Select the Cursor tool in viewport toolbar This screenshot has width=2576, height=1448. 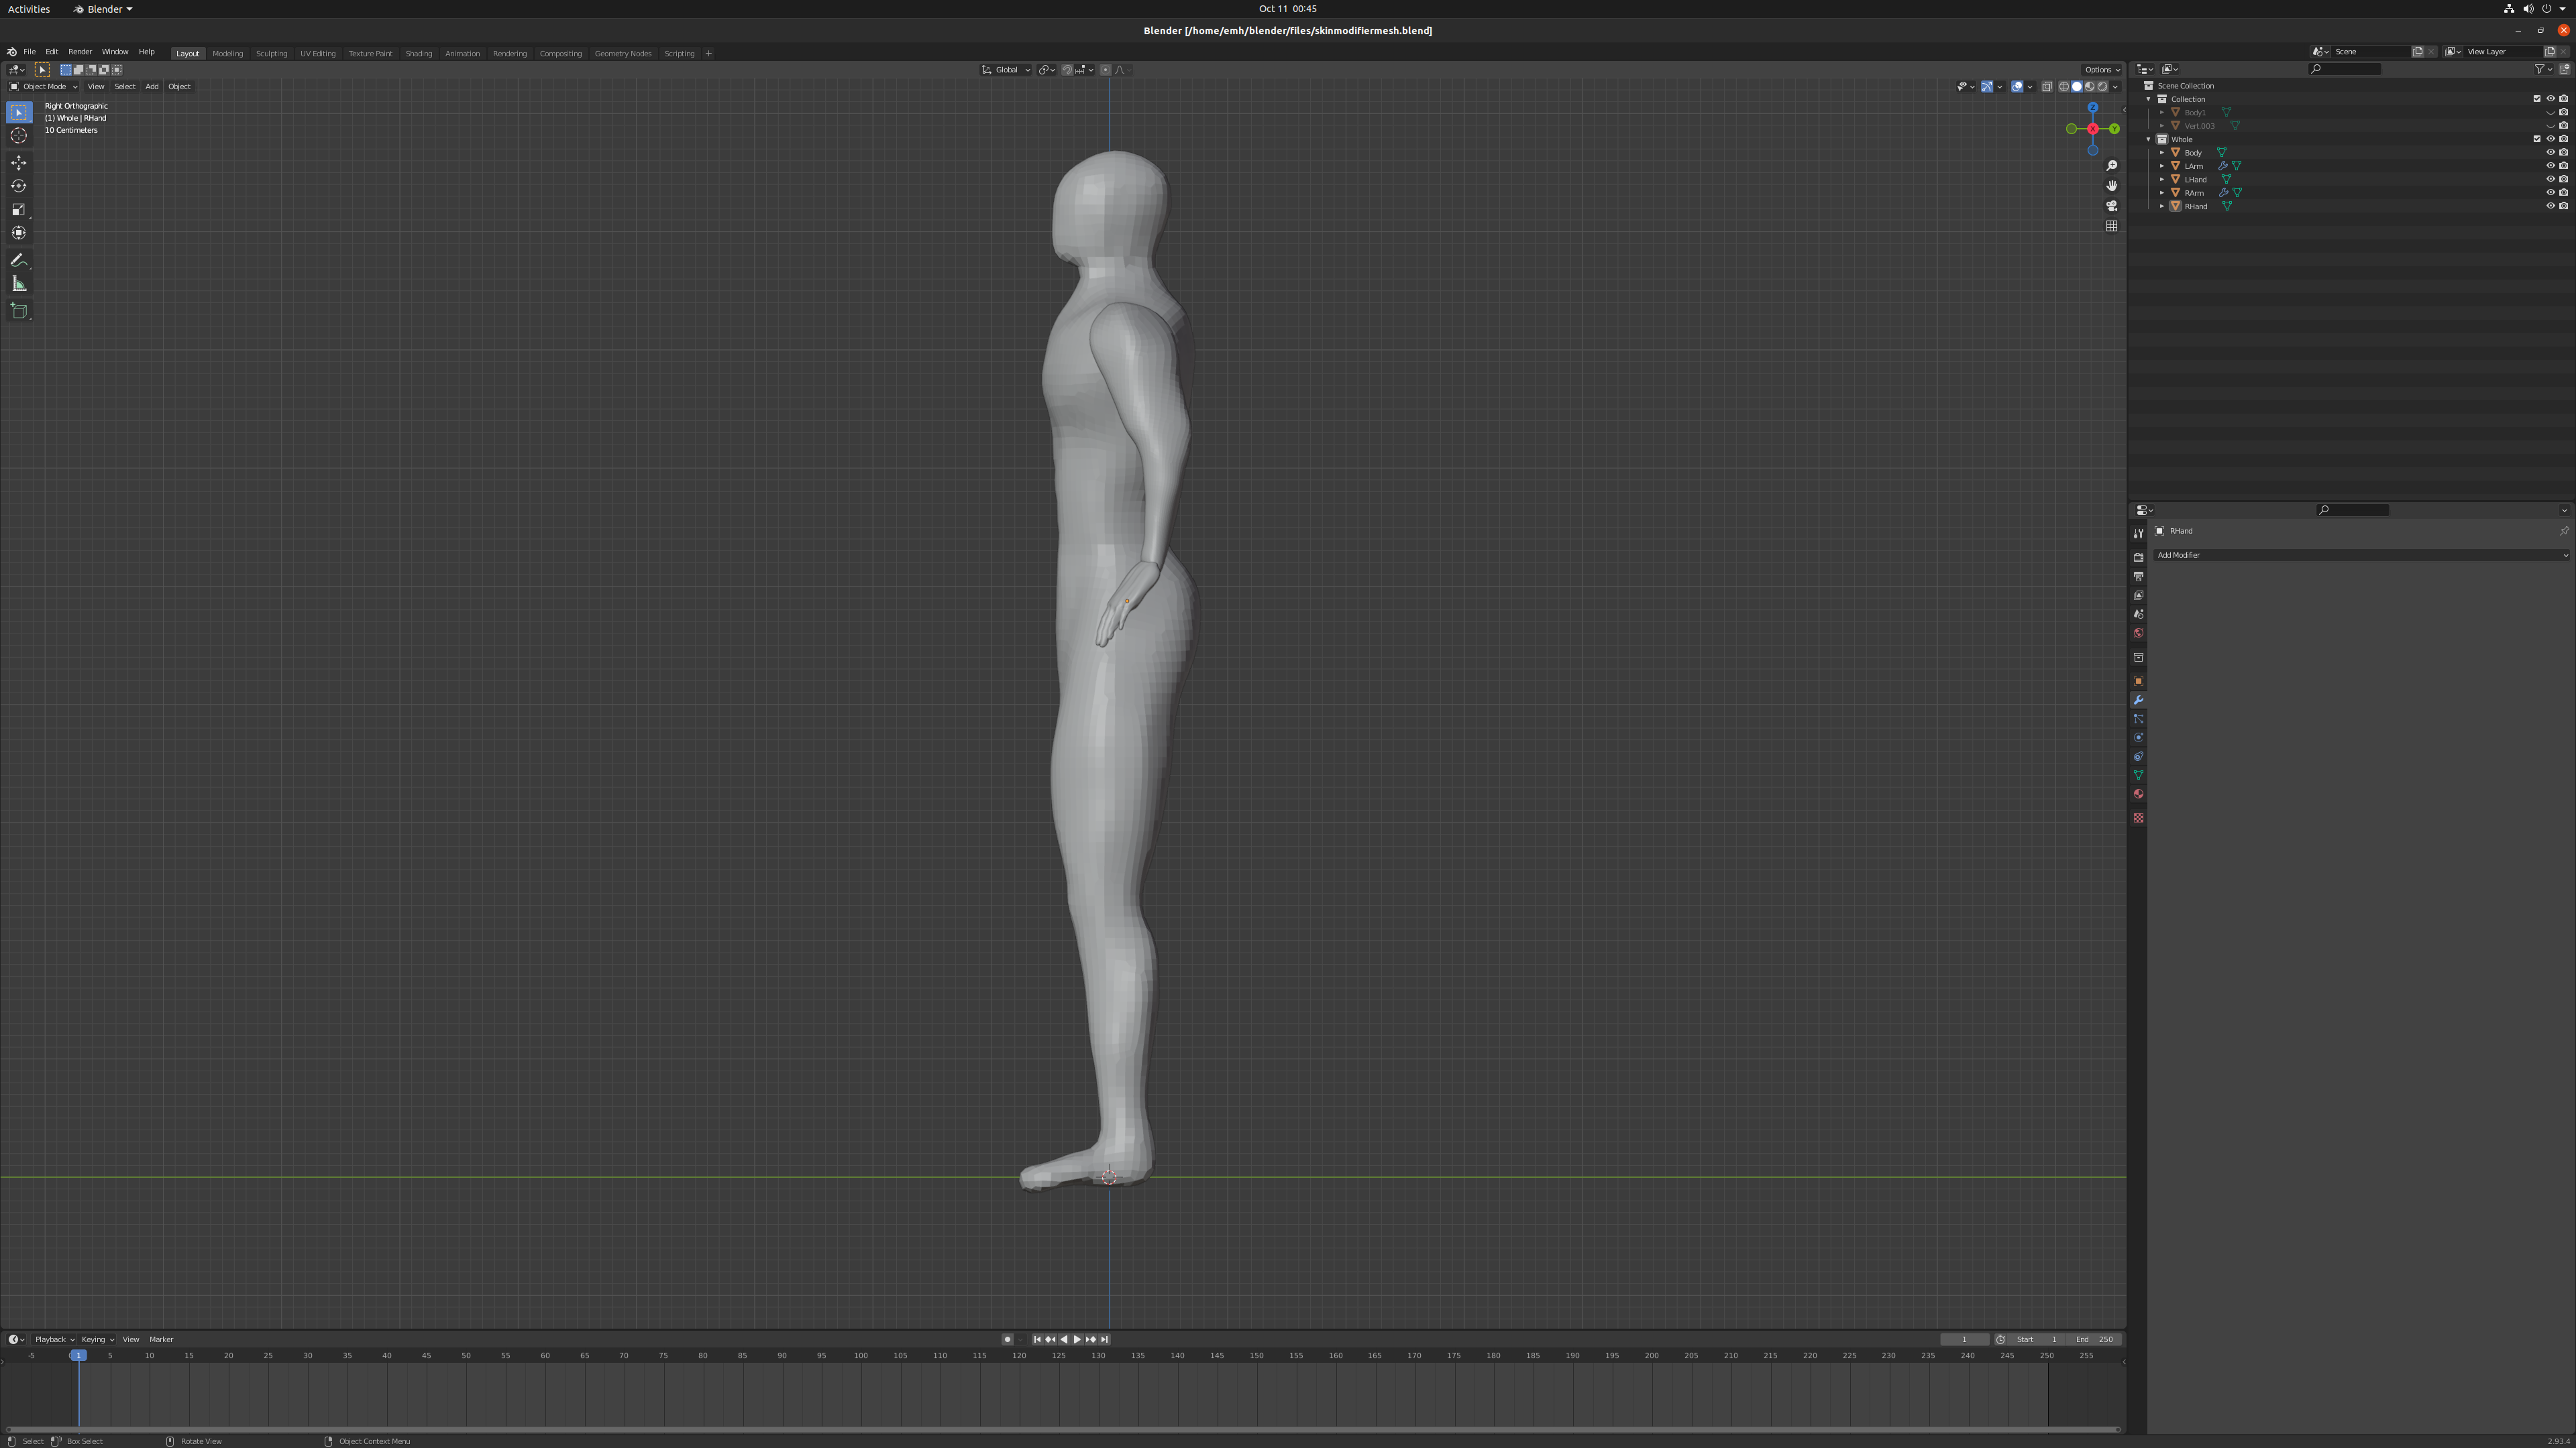19,136
